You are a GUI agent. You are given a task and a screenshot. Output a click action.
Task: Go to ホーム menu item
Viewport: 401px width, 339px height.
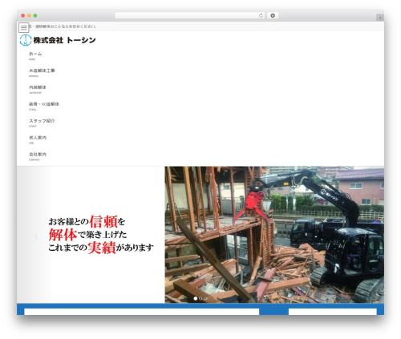pos(35,56)
